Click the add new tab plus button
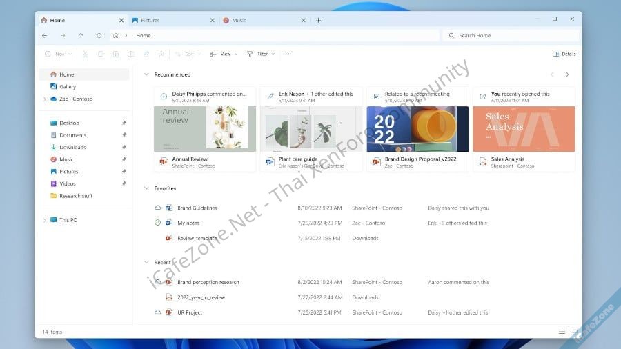The width and height of the screenshot is (621, 349). 318,20
